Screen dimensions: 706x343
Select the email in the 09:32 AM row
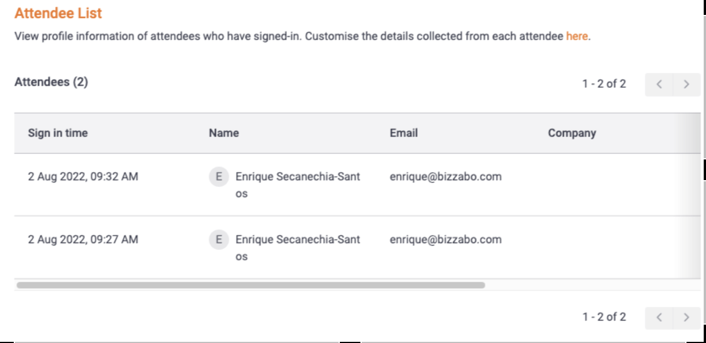coord(445,177)
